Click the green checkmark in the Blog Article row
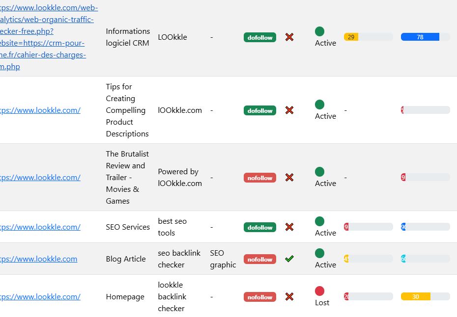457x317 pixels. point(290,259)
